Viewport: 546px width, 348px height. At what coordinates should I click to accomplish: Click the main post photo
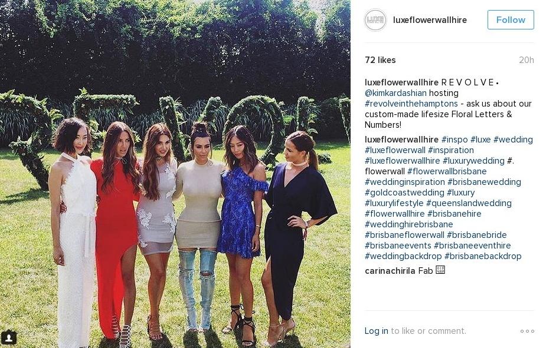coord(175,174)
